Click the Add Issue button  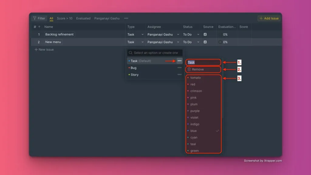(269, 19)
